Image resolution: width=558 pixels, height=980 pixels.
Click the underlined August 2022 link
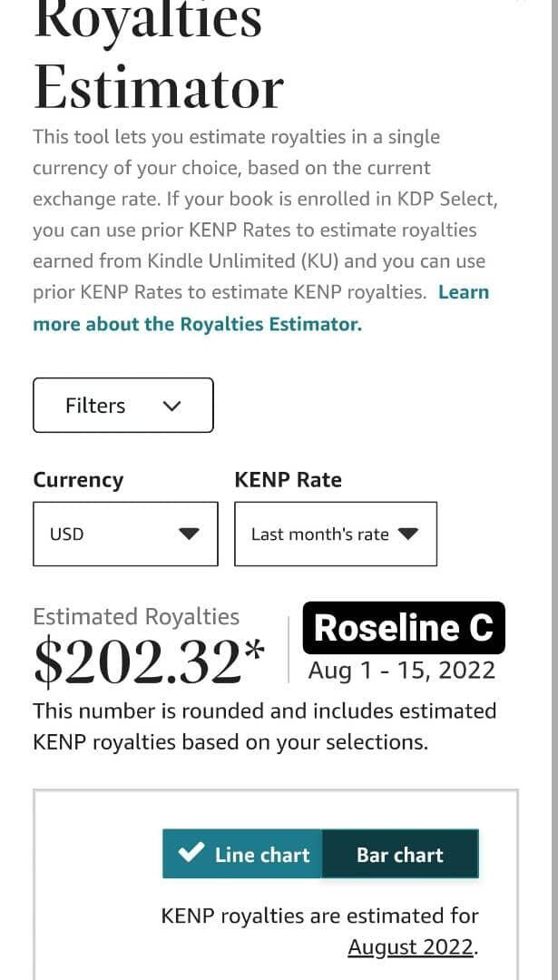pos(410,947)
